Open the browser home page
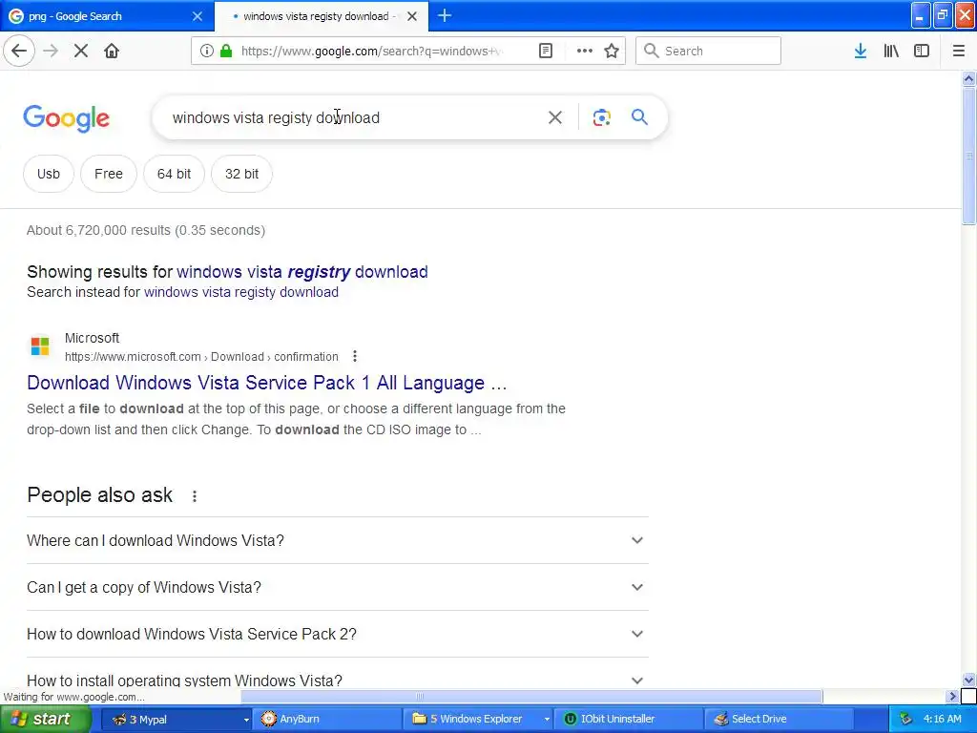 pyautogui.click(x=112, y=52)
